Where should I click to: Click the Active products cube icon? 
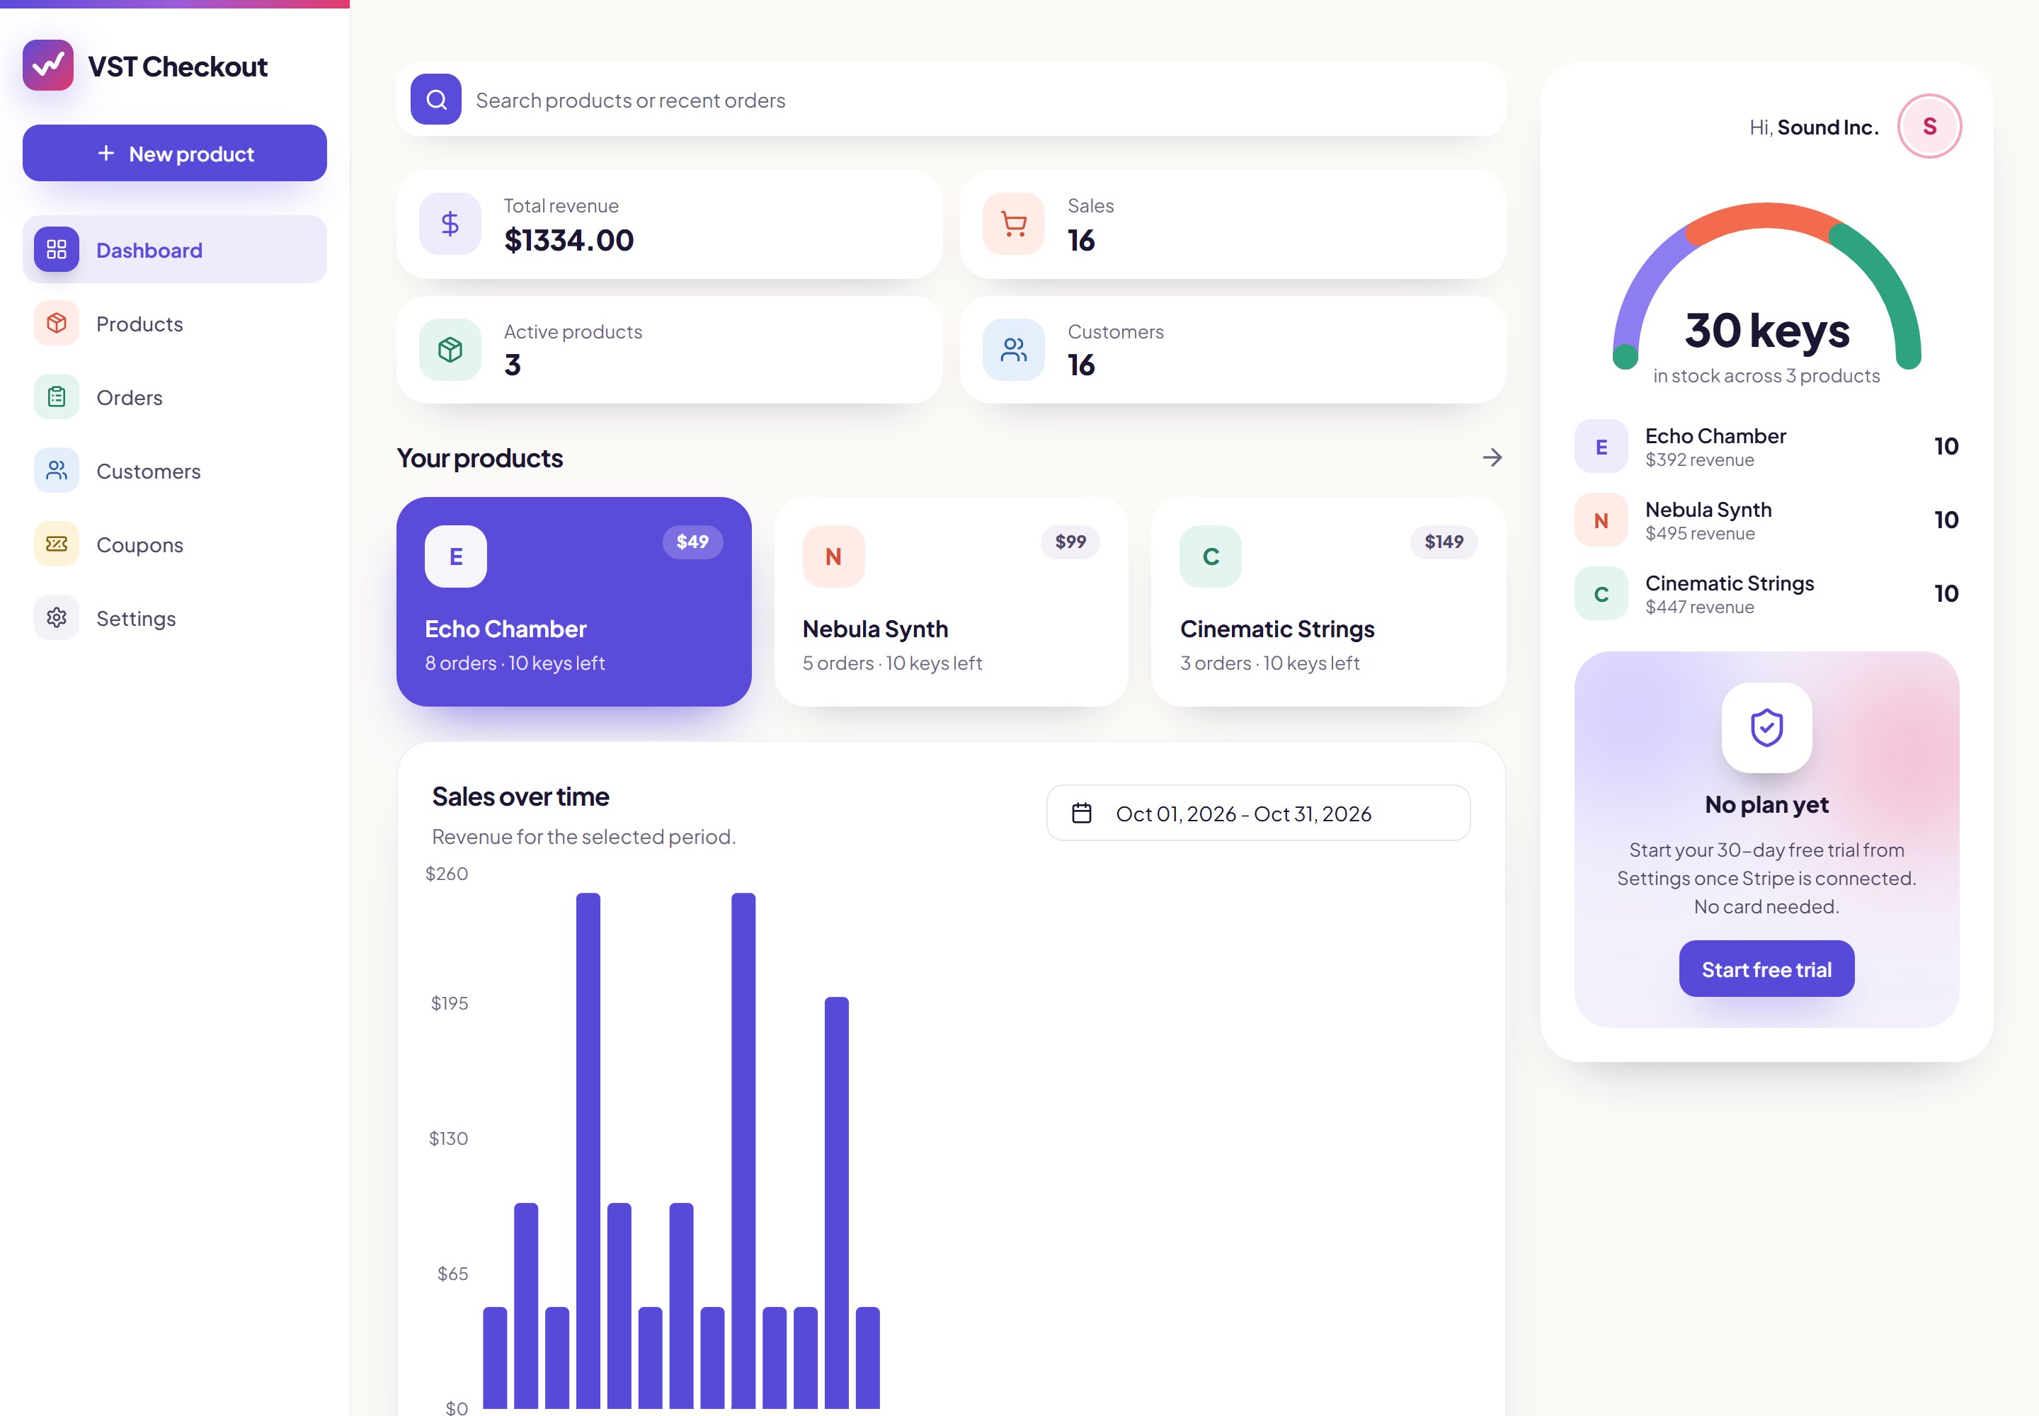(x=450, y=350)
